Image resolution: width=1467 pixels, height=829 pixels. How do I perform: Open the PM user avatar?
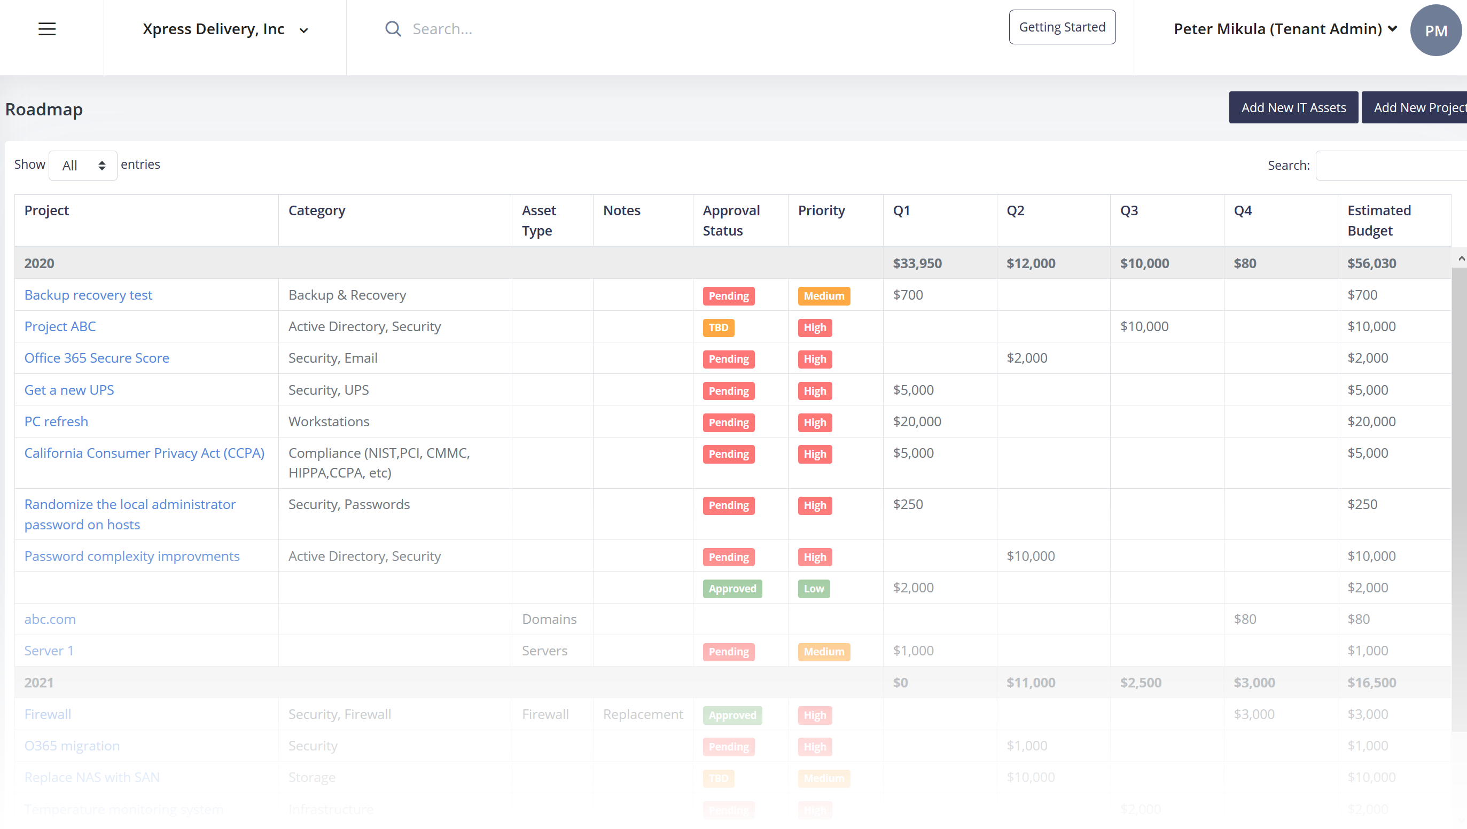coord(1435,30)
